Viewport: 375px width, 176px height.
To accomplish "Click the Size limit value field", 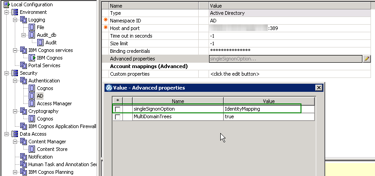I will point(290,44).
